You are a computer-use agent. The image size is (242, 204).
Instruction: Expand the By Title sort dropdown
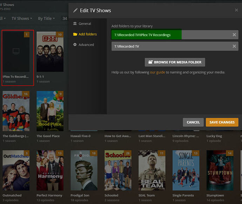click(46, 19)
